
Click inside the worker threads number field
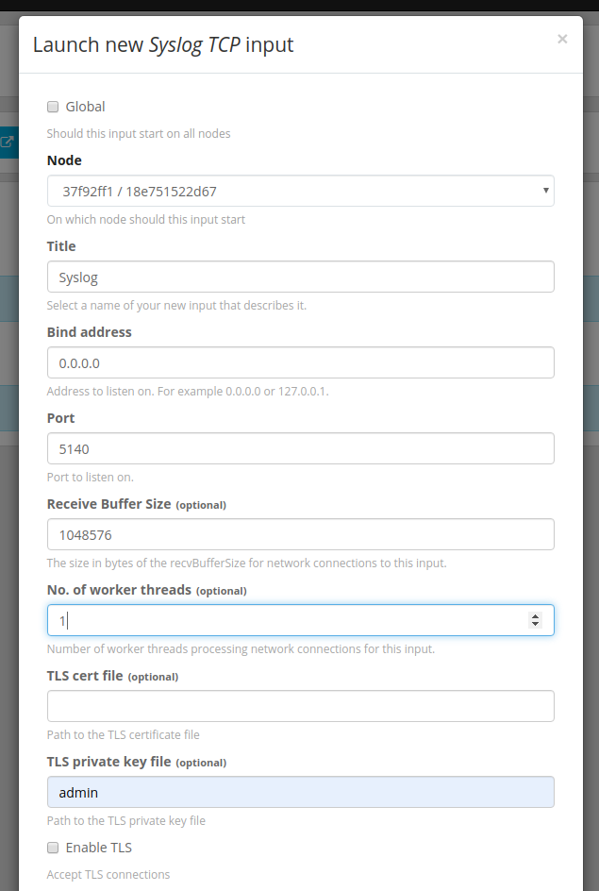[x=283, y=620]
